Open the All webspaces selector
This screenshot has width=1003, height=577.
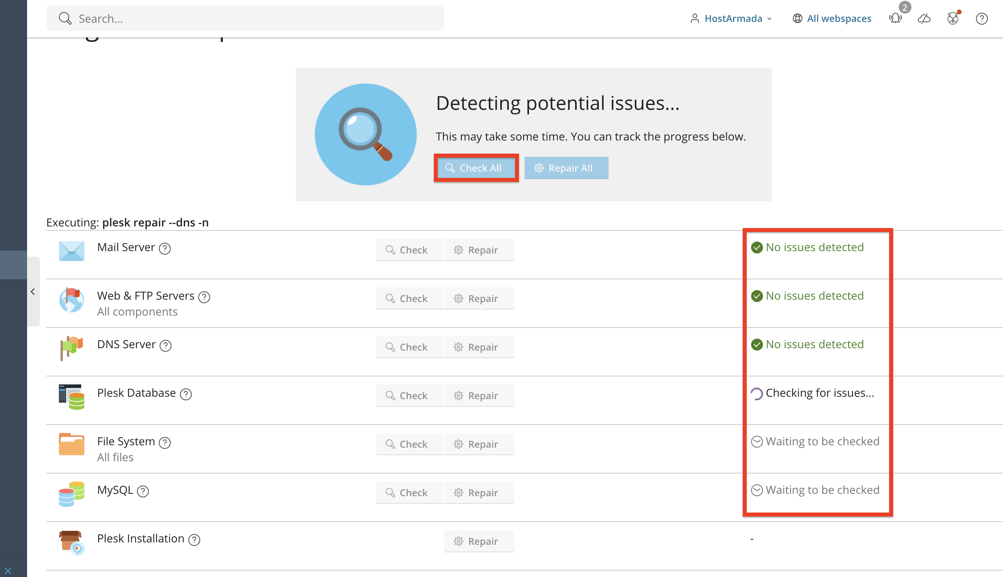832,18
